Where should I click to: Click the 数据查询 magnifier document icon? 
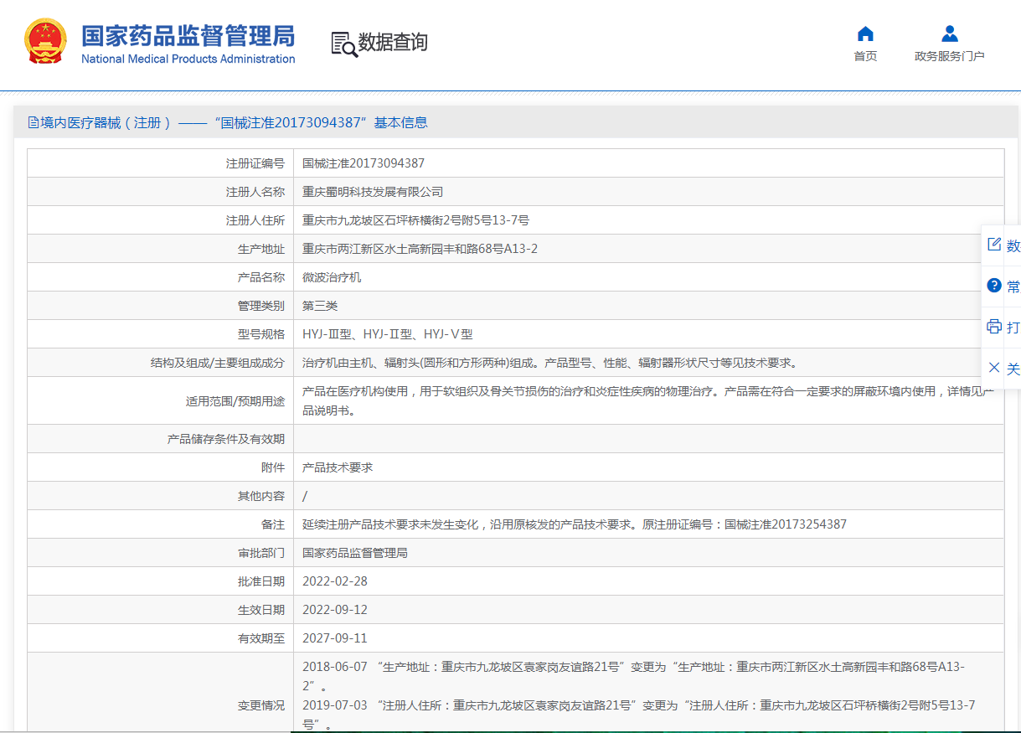coord(343,44)
